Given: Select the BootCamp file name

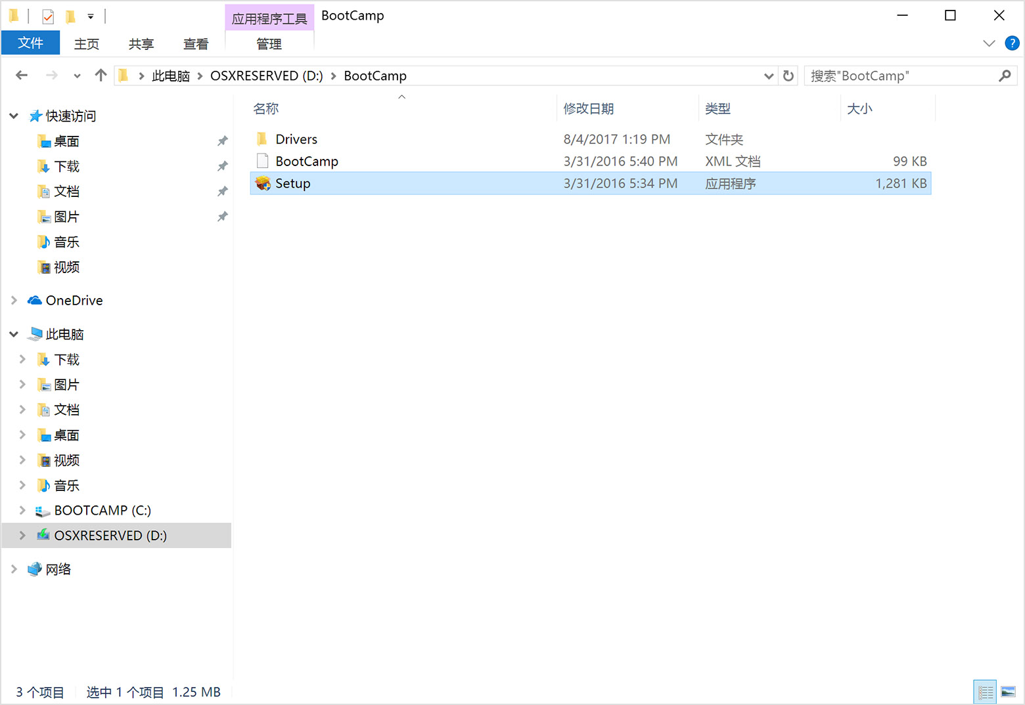Looking at the screenshot, I should [x=307, y=161].
